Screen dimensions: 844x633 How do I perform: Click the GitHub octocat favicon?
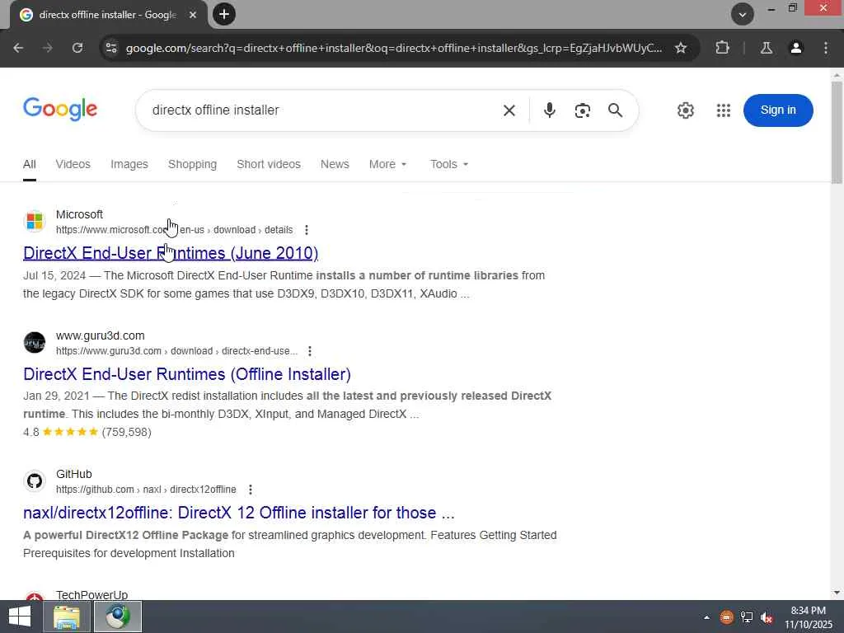click(35, 481)
